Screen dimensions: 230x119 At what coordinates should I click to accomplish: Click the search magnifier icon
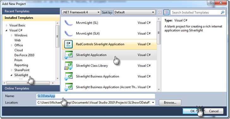[x=222, y=12]
